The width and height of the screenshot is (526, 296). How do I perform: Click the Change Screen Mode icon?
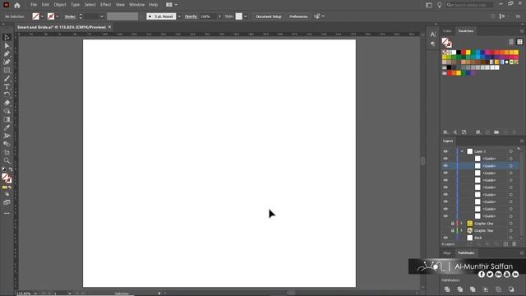pos(7,202)
